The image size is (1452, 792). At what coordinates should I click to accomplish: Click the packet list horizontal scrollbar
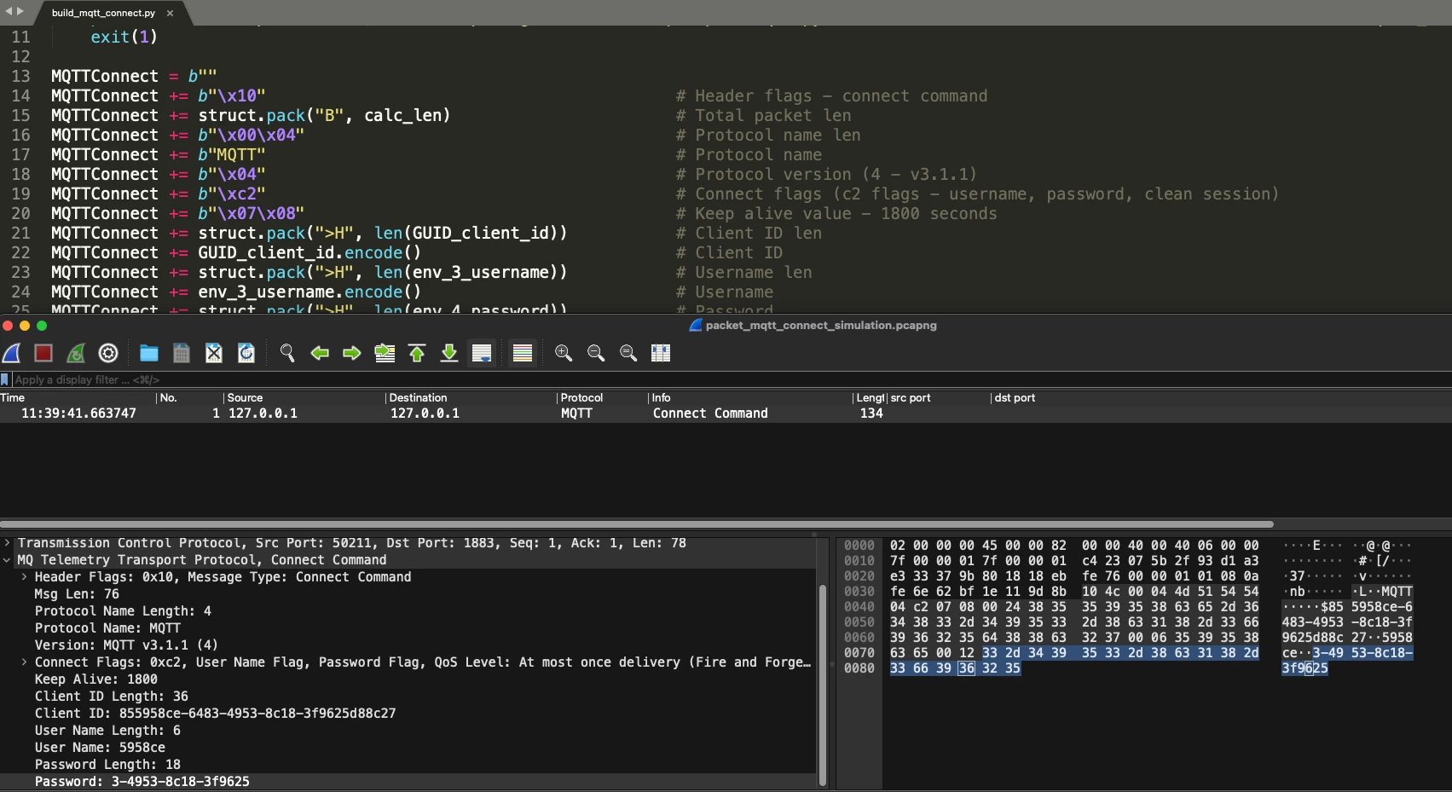pos(636,524)
